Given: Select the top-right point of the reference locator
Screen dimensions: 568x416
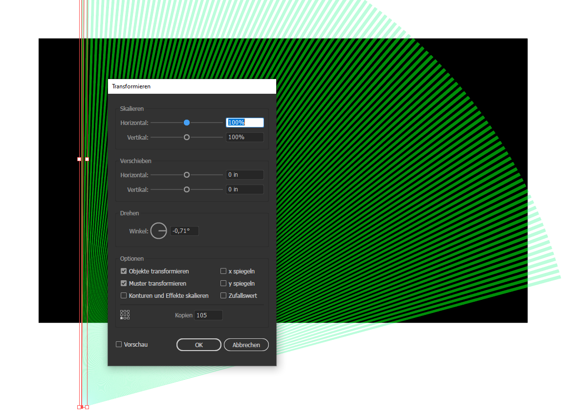Looking at the screenshot, I should [x=128, y=311].
